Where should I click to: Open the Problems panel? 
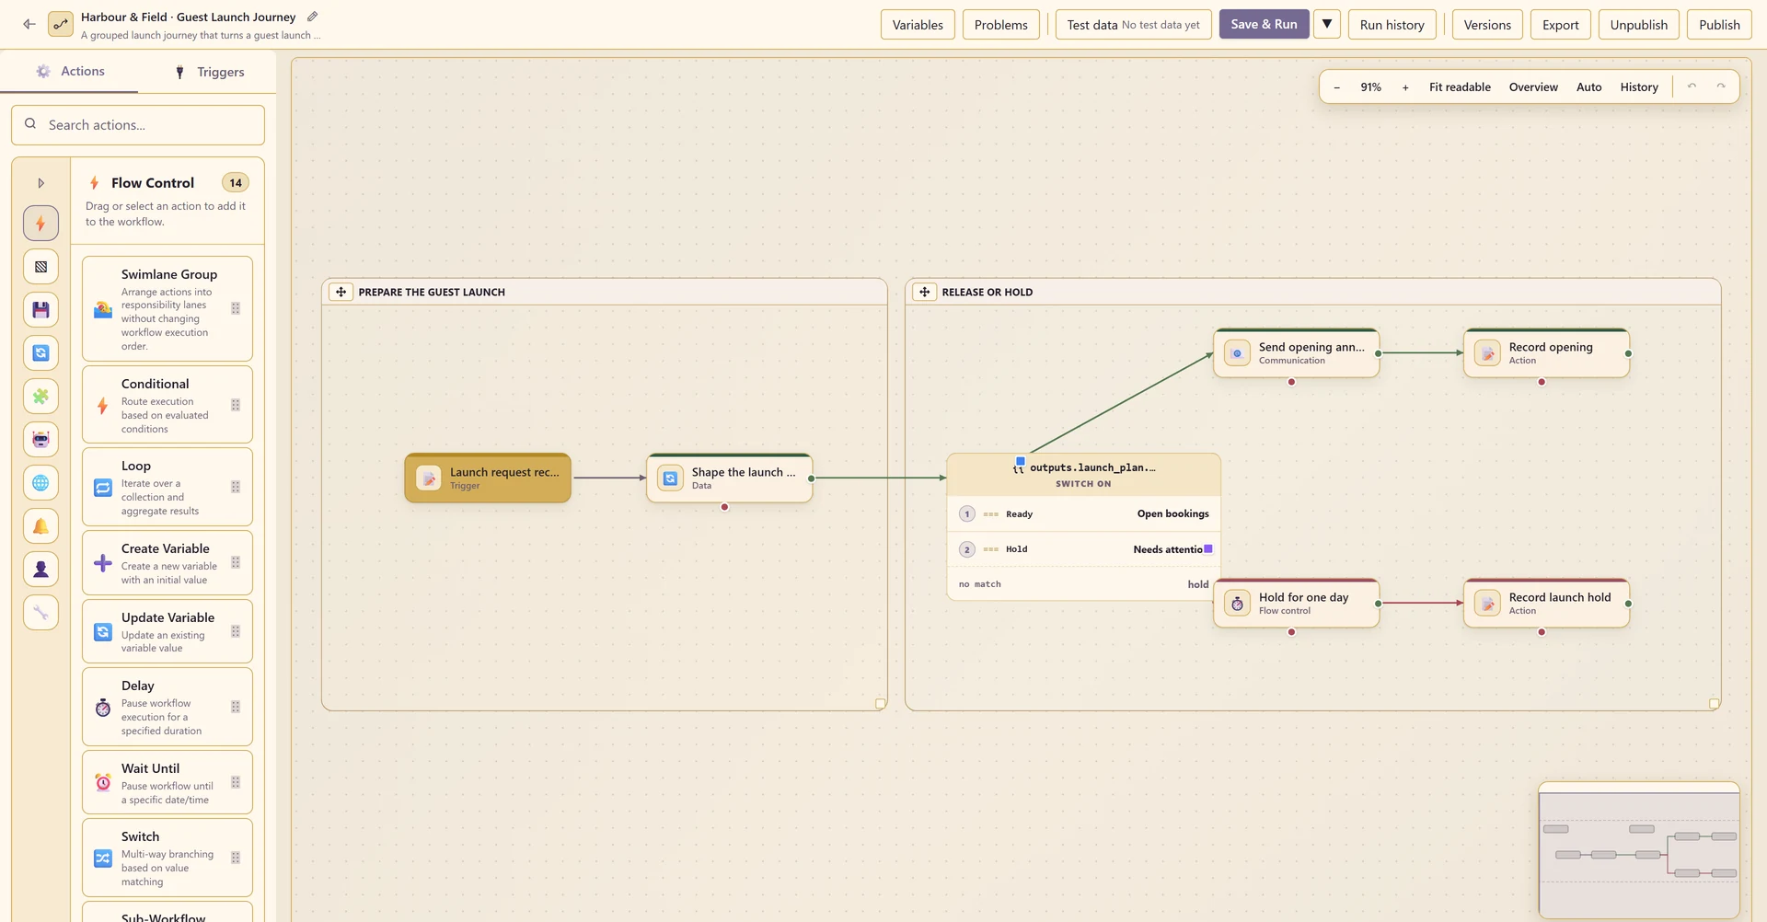1001,25
